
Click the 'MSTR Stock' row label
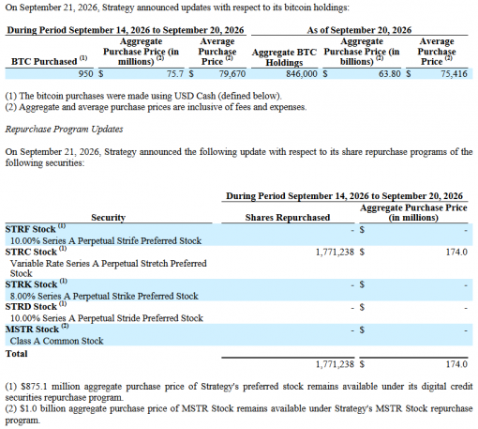coord(37,329)
